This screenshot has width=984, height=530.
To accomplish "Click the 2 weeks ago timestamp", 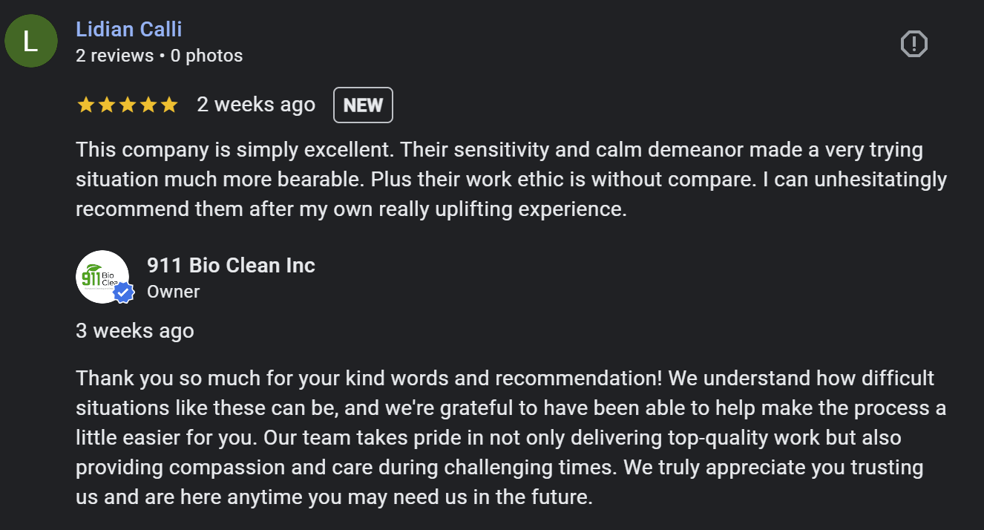I will (x=256, y=105).
